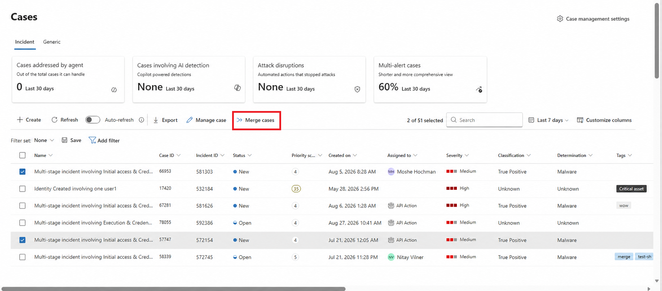This screenshot has height=291, width=662.
Task: Check the checkbox for case 78055
Action: point(22,223)
